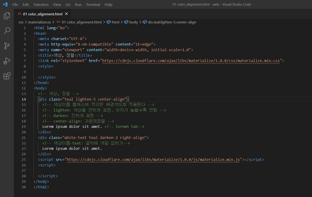The height and width of the screenshot is (197, 312).
Task: Click the cube icon before body breadcrumb
Action: (126, 22)
